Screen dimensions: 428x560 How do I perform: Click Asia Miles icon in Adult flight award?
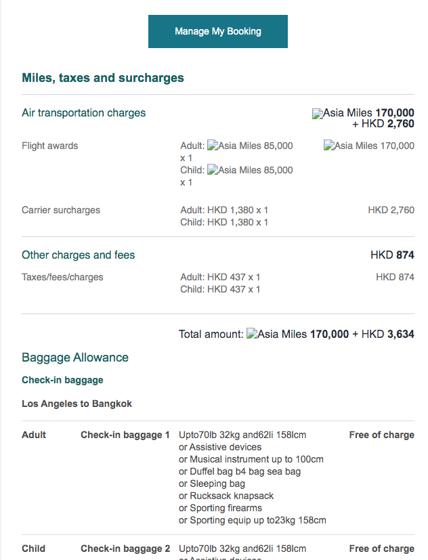(213, 146)
